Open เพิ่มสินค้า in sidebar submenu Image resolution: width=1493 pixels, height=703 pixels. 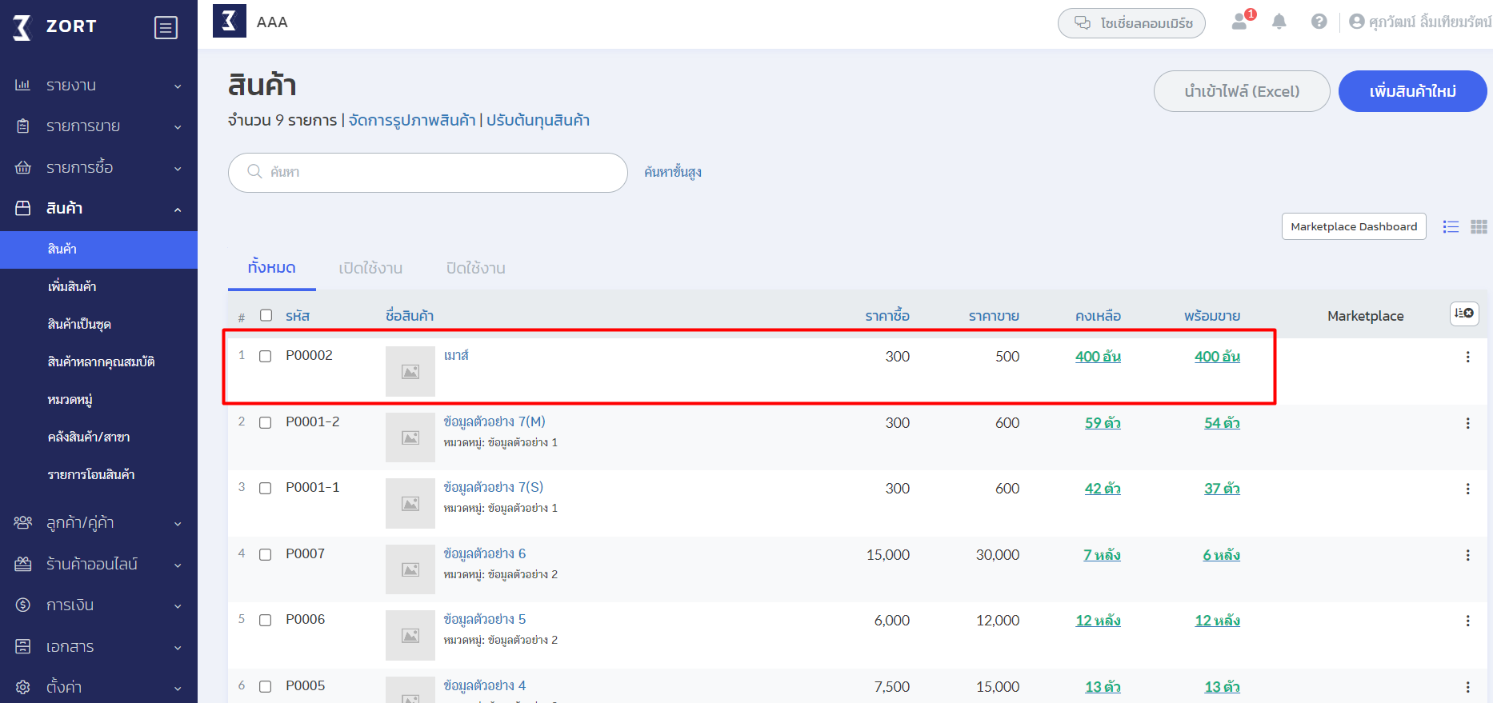(72, 286)
